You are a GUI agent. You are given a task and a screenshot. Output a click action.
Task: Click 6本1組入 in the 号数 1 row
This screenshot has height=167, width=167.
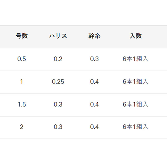coord(136,82)
